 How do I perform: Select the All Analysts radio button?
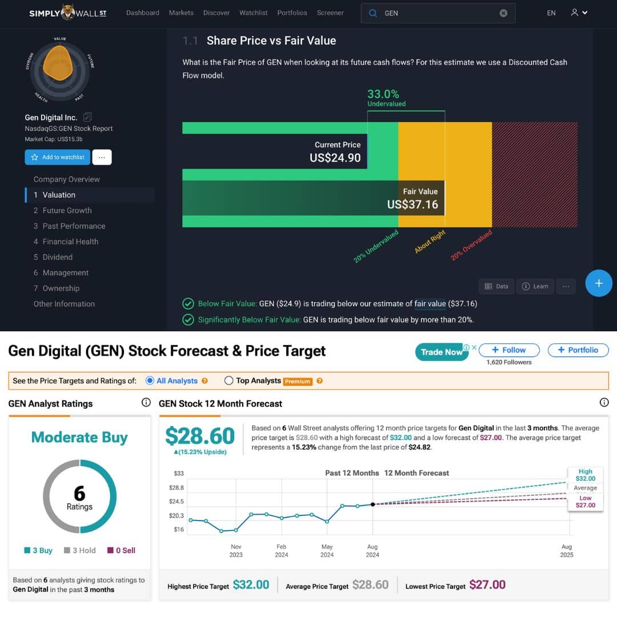pyautogui.click(x=150, y=380)
